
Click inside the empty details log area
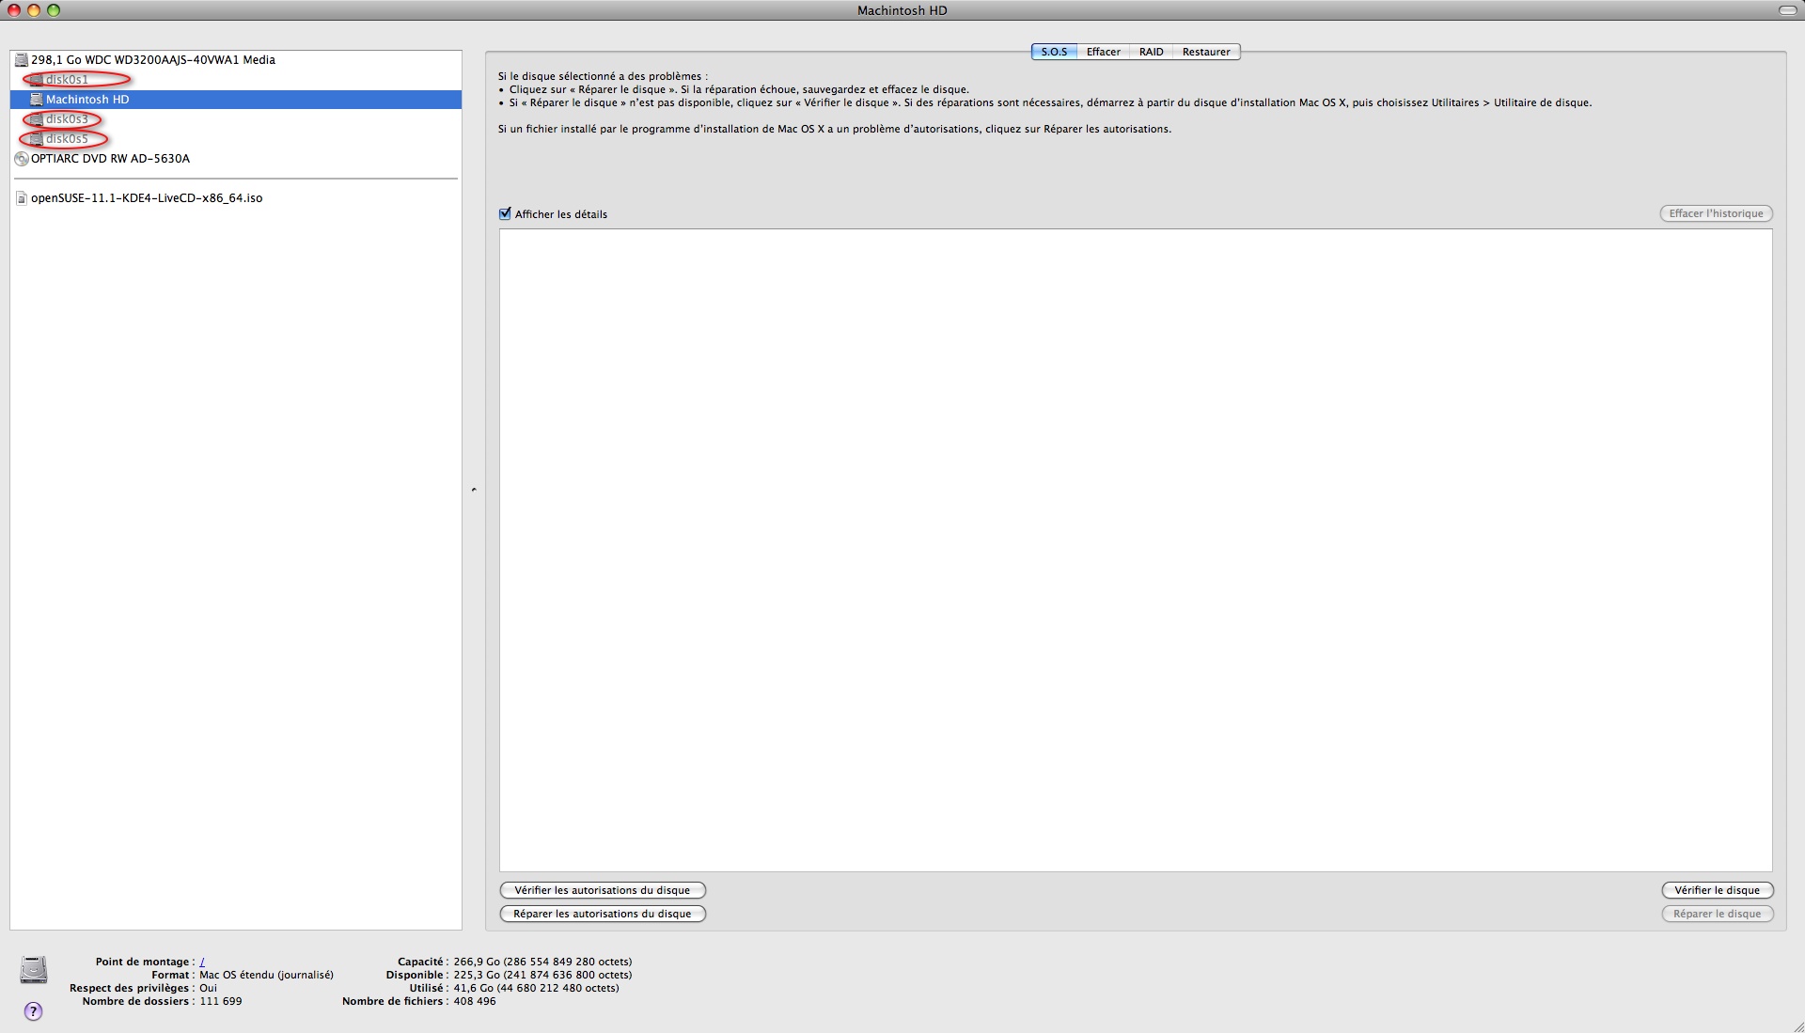click(x=1136, y=550)
